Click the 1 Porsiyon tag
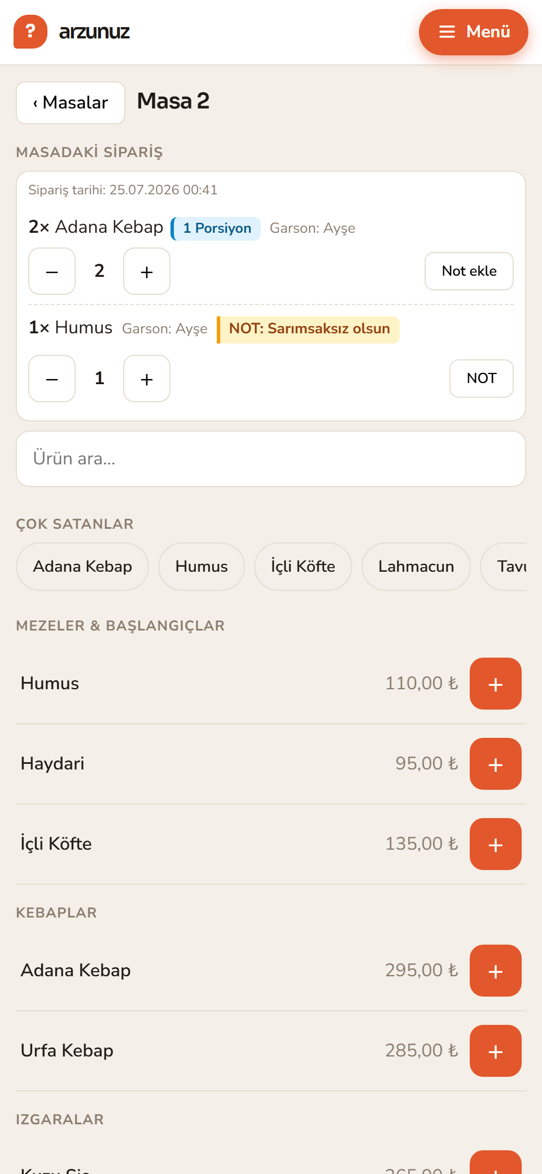This screenshot has width=542, height=1174. click(216, 228)
